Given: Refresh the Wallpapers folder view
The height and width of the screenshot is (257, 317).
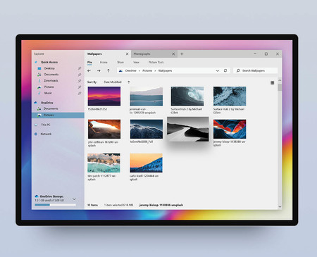Looking at the screenshot, I should tap(225, 70).
